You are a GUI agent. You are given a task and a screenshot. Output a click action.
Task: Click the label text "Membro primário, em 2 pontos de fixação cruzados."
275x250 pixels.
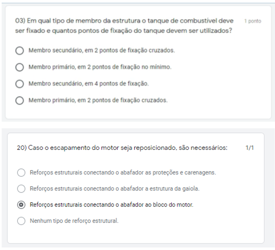(x=98, y=100)
